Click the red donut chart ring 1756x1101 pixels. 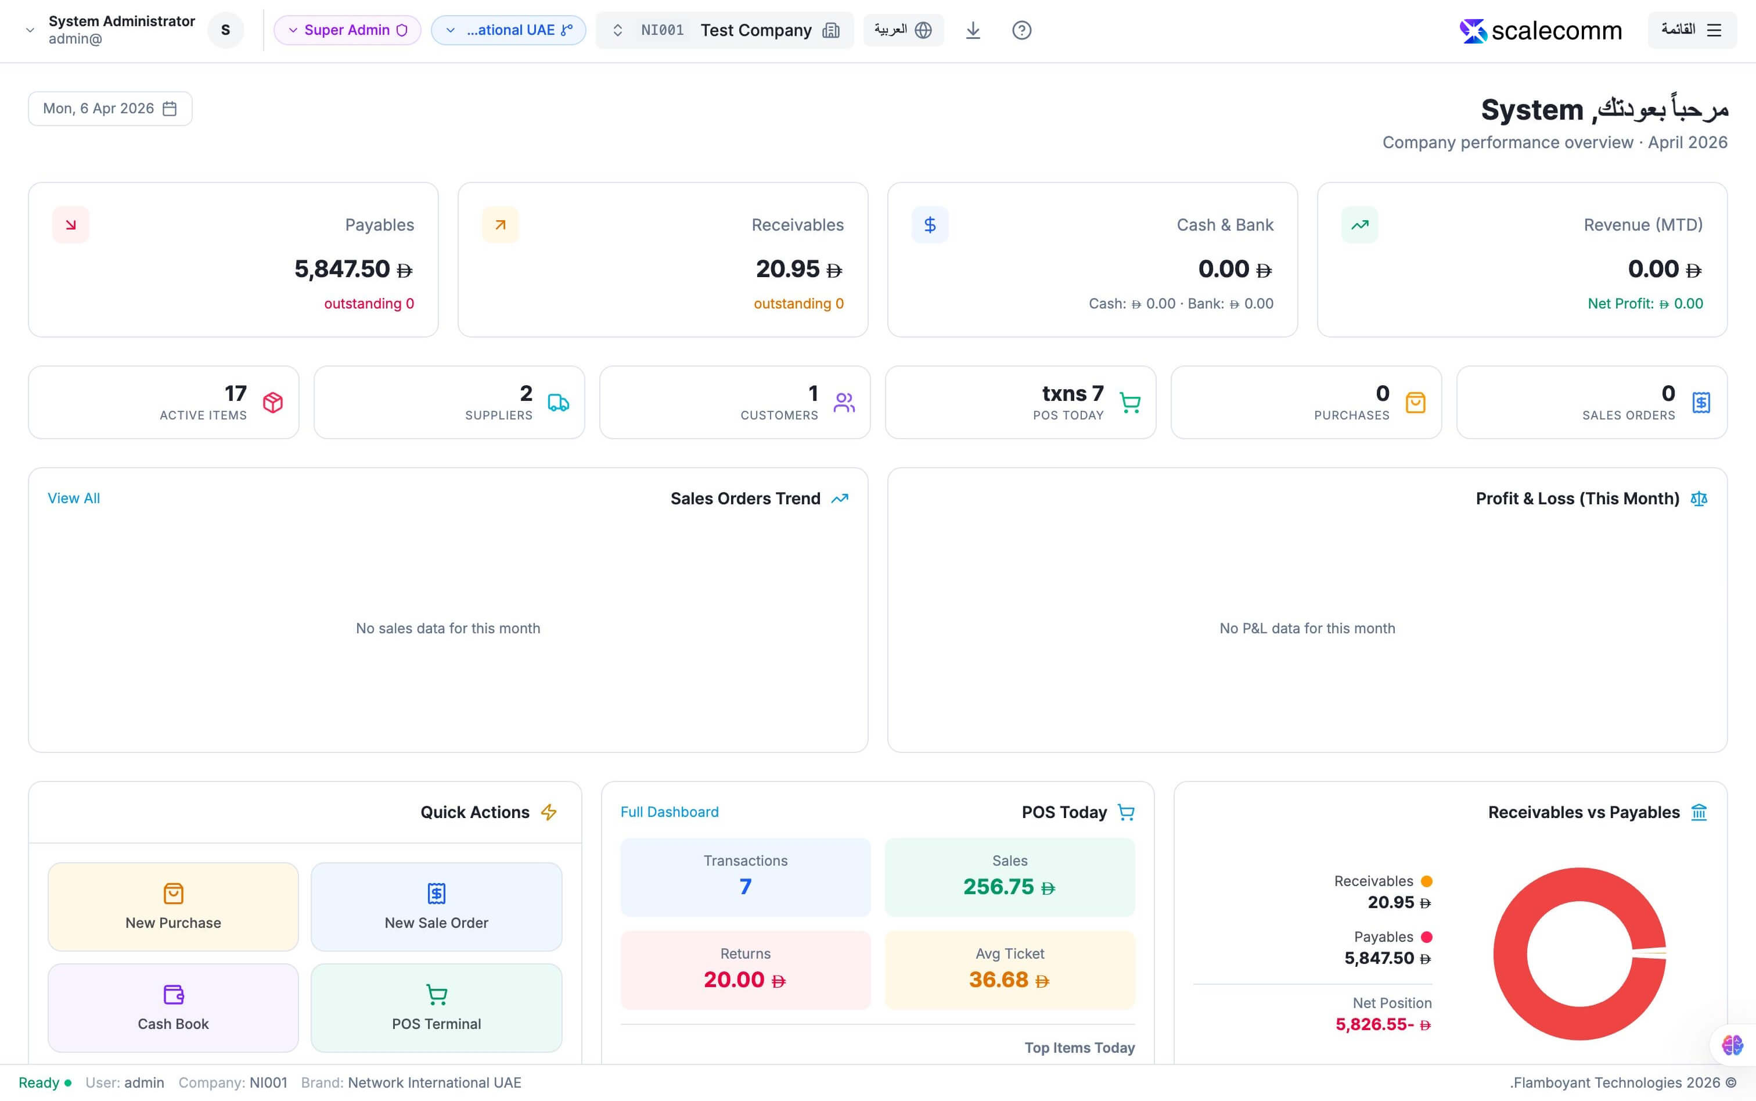(x=1510, y=954)
